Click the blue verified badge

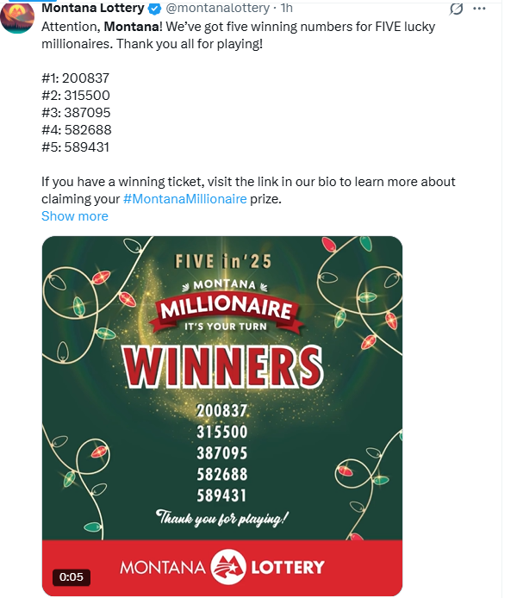(154, 9)
